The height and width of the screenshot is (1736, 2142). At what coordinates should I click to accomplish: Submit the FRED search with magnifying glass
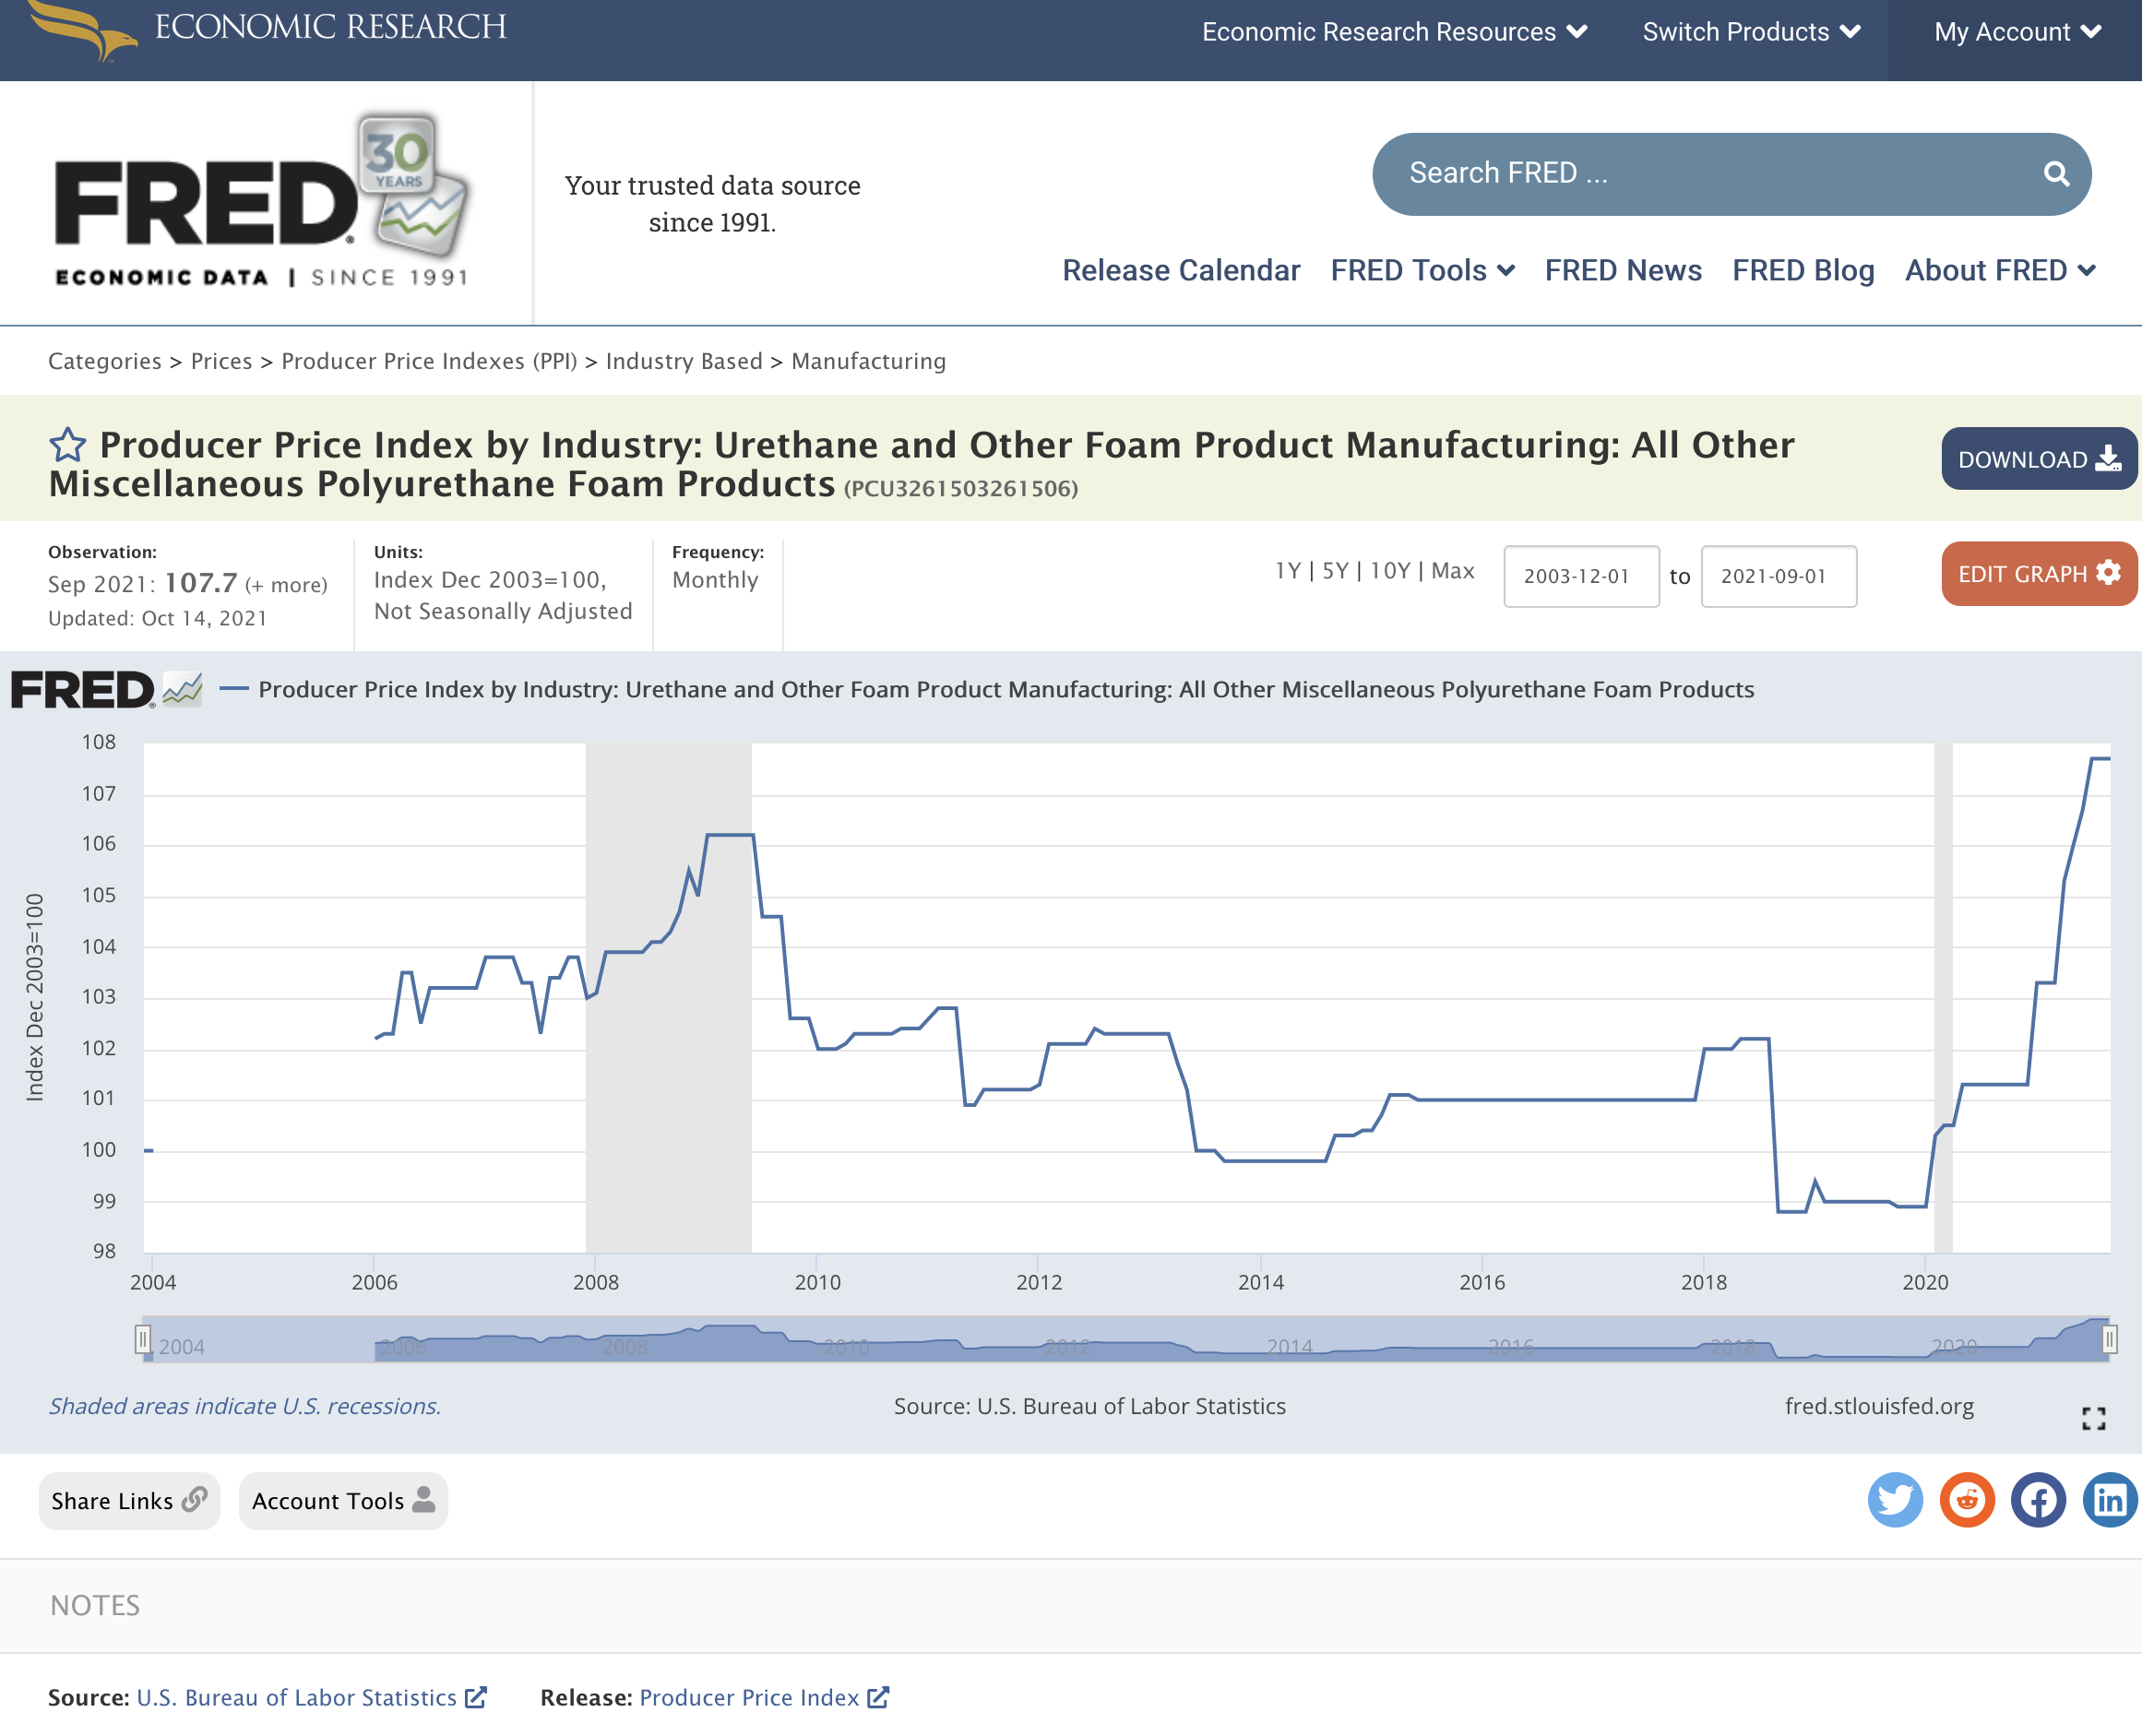pos(2055,173)
